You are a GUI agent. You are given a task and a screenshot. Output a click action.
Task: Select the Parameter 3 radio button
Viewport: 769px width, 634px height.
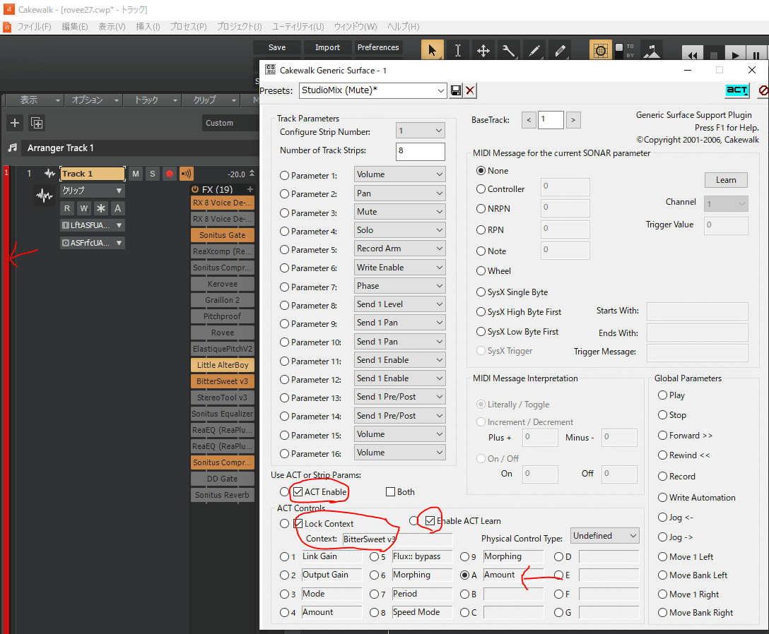point(284,213)
